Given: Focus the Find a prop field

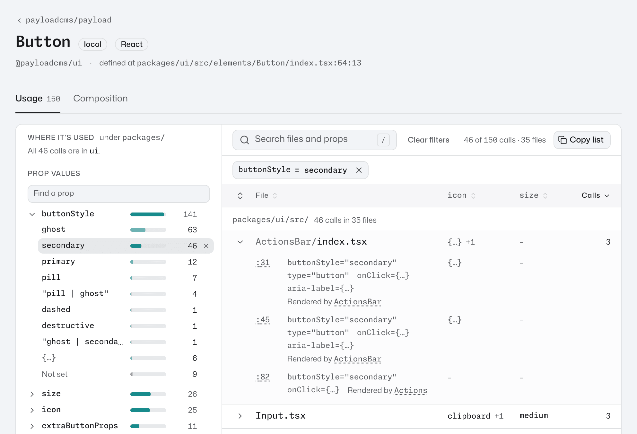Looking at the screenshot, I should pos(119,194).
